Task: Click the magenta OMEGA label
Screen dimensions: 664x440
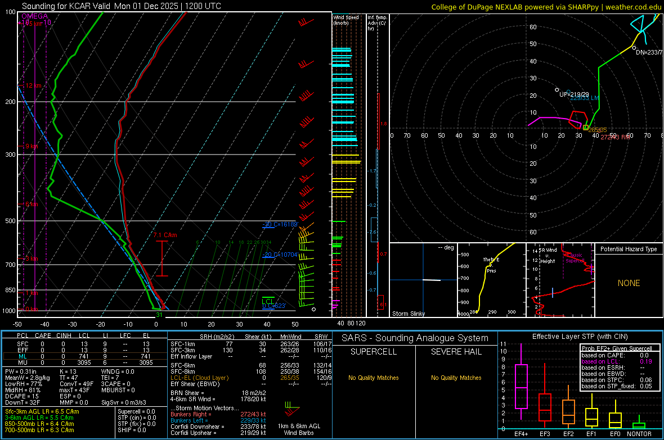Action: 35,16
